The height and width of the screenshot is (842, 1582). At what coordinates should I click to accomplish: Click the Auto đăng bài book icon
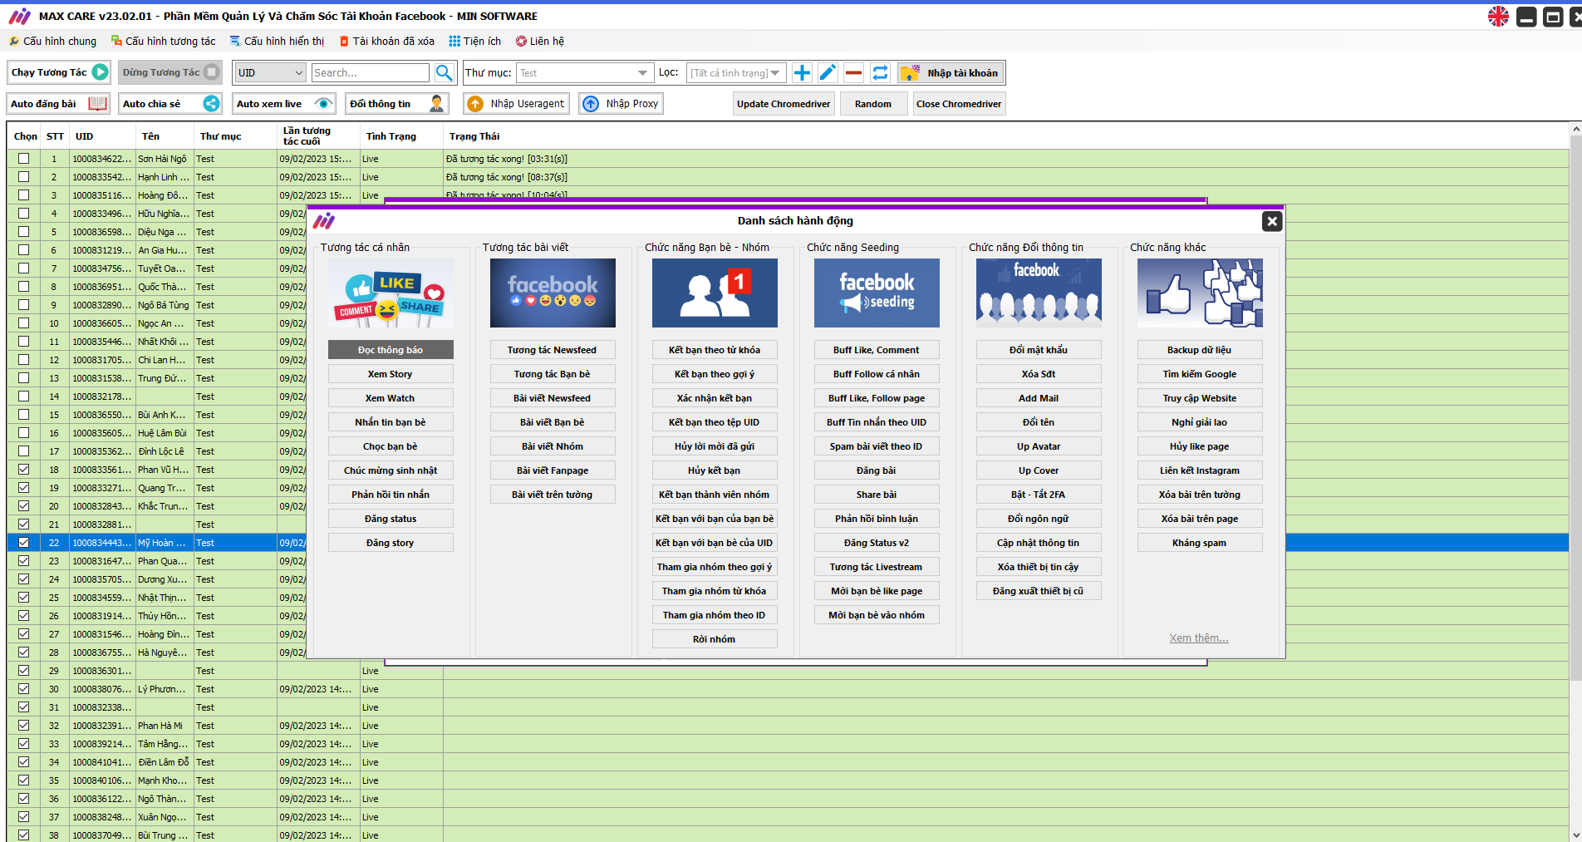pyautogui.click(x=98, y=104)
